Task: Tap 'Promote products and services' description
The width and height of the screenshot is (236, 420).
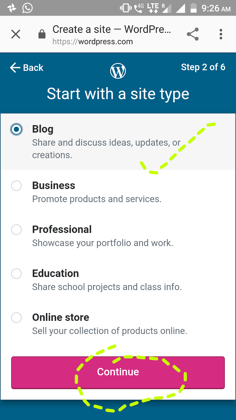Action: point(97,199)
